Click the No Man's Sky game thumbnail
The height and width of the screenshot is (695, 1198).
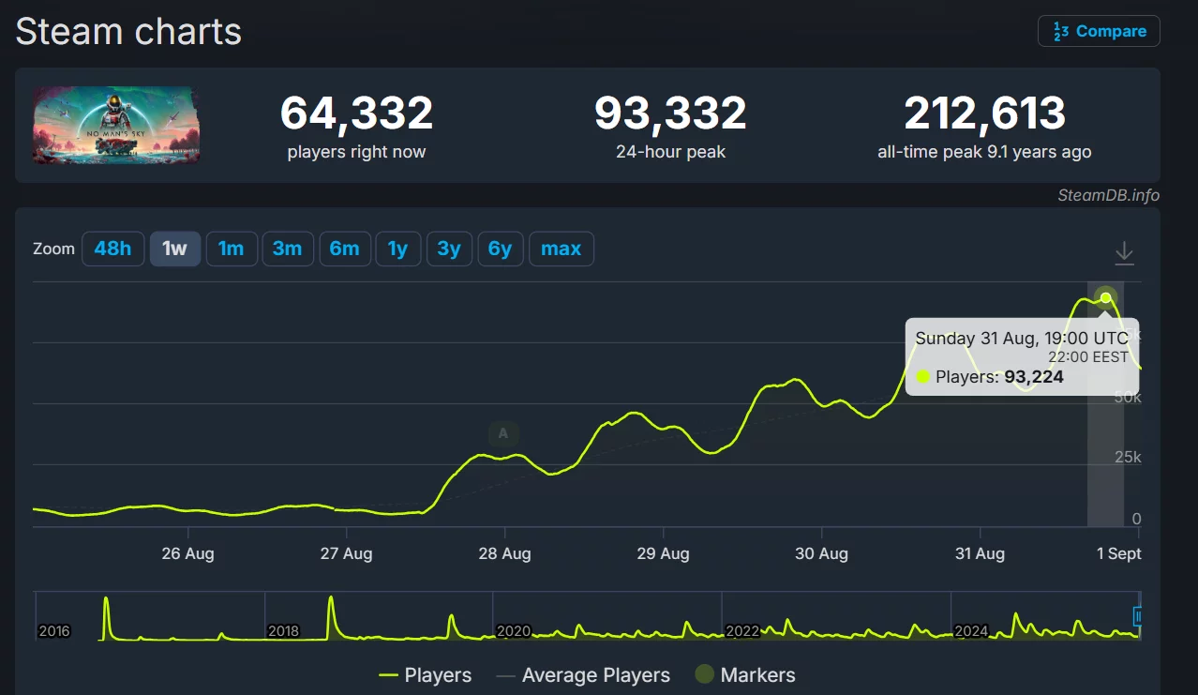(x=116, y=125)
